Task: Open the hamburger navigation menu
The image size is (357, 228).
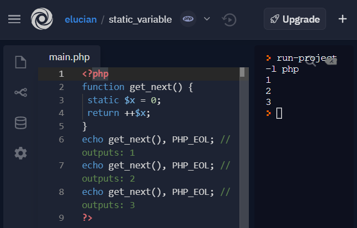Action: 14,19
